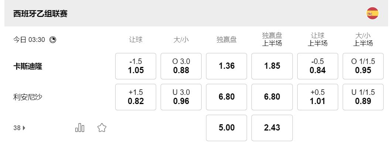Pick first-half Over 1/1.5 at 0.95

[x=363, y=66]
